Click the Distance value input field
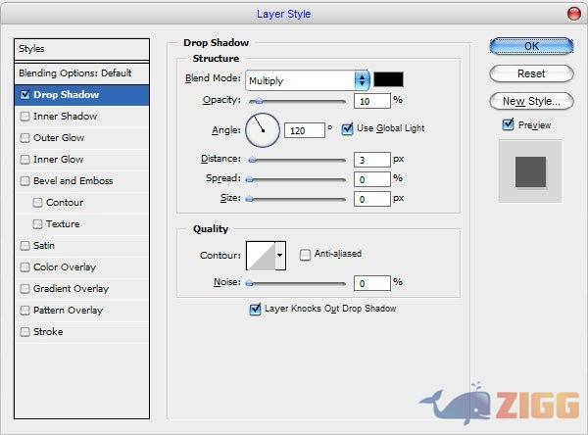The width and height of the screenshot is (588, 435). 371,158
